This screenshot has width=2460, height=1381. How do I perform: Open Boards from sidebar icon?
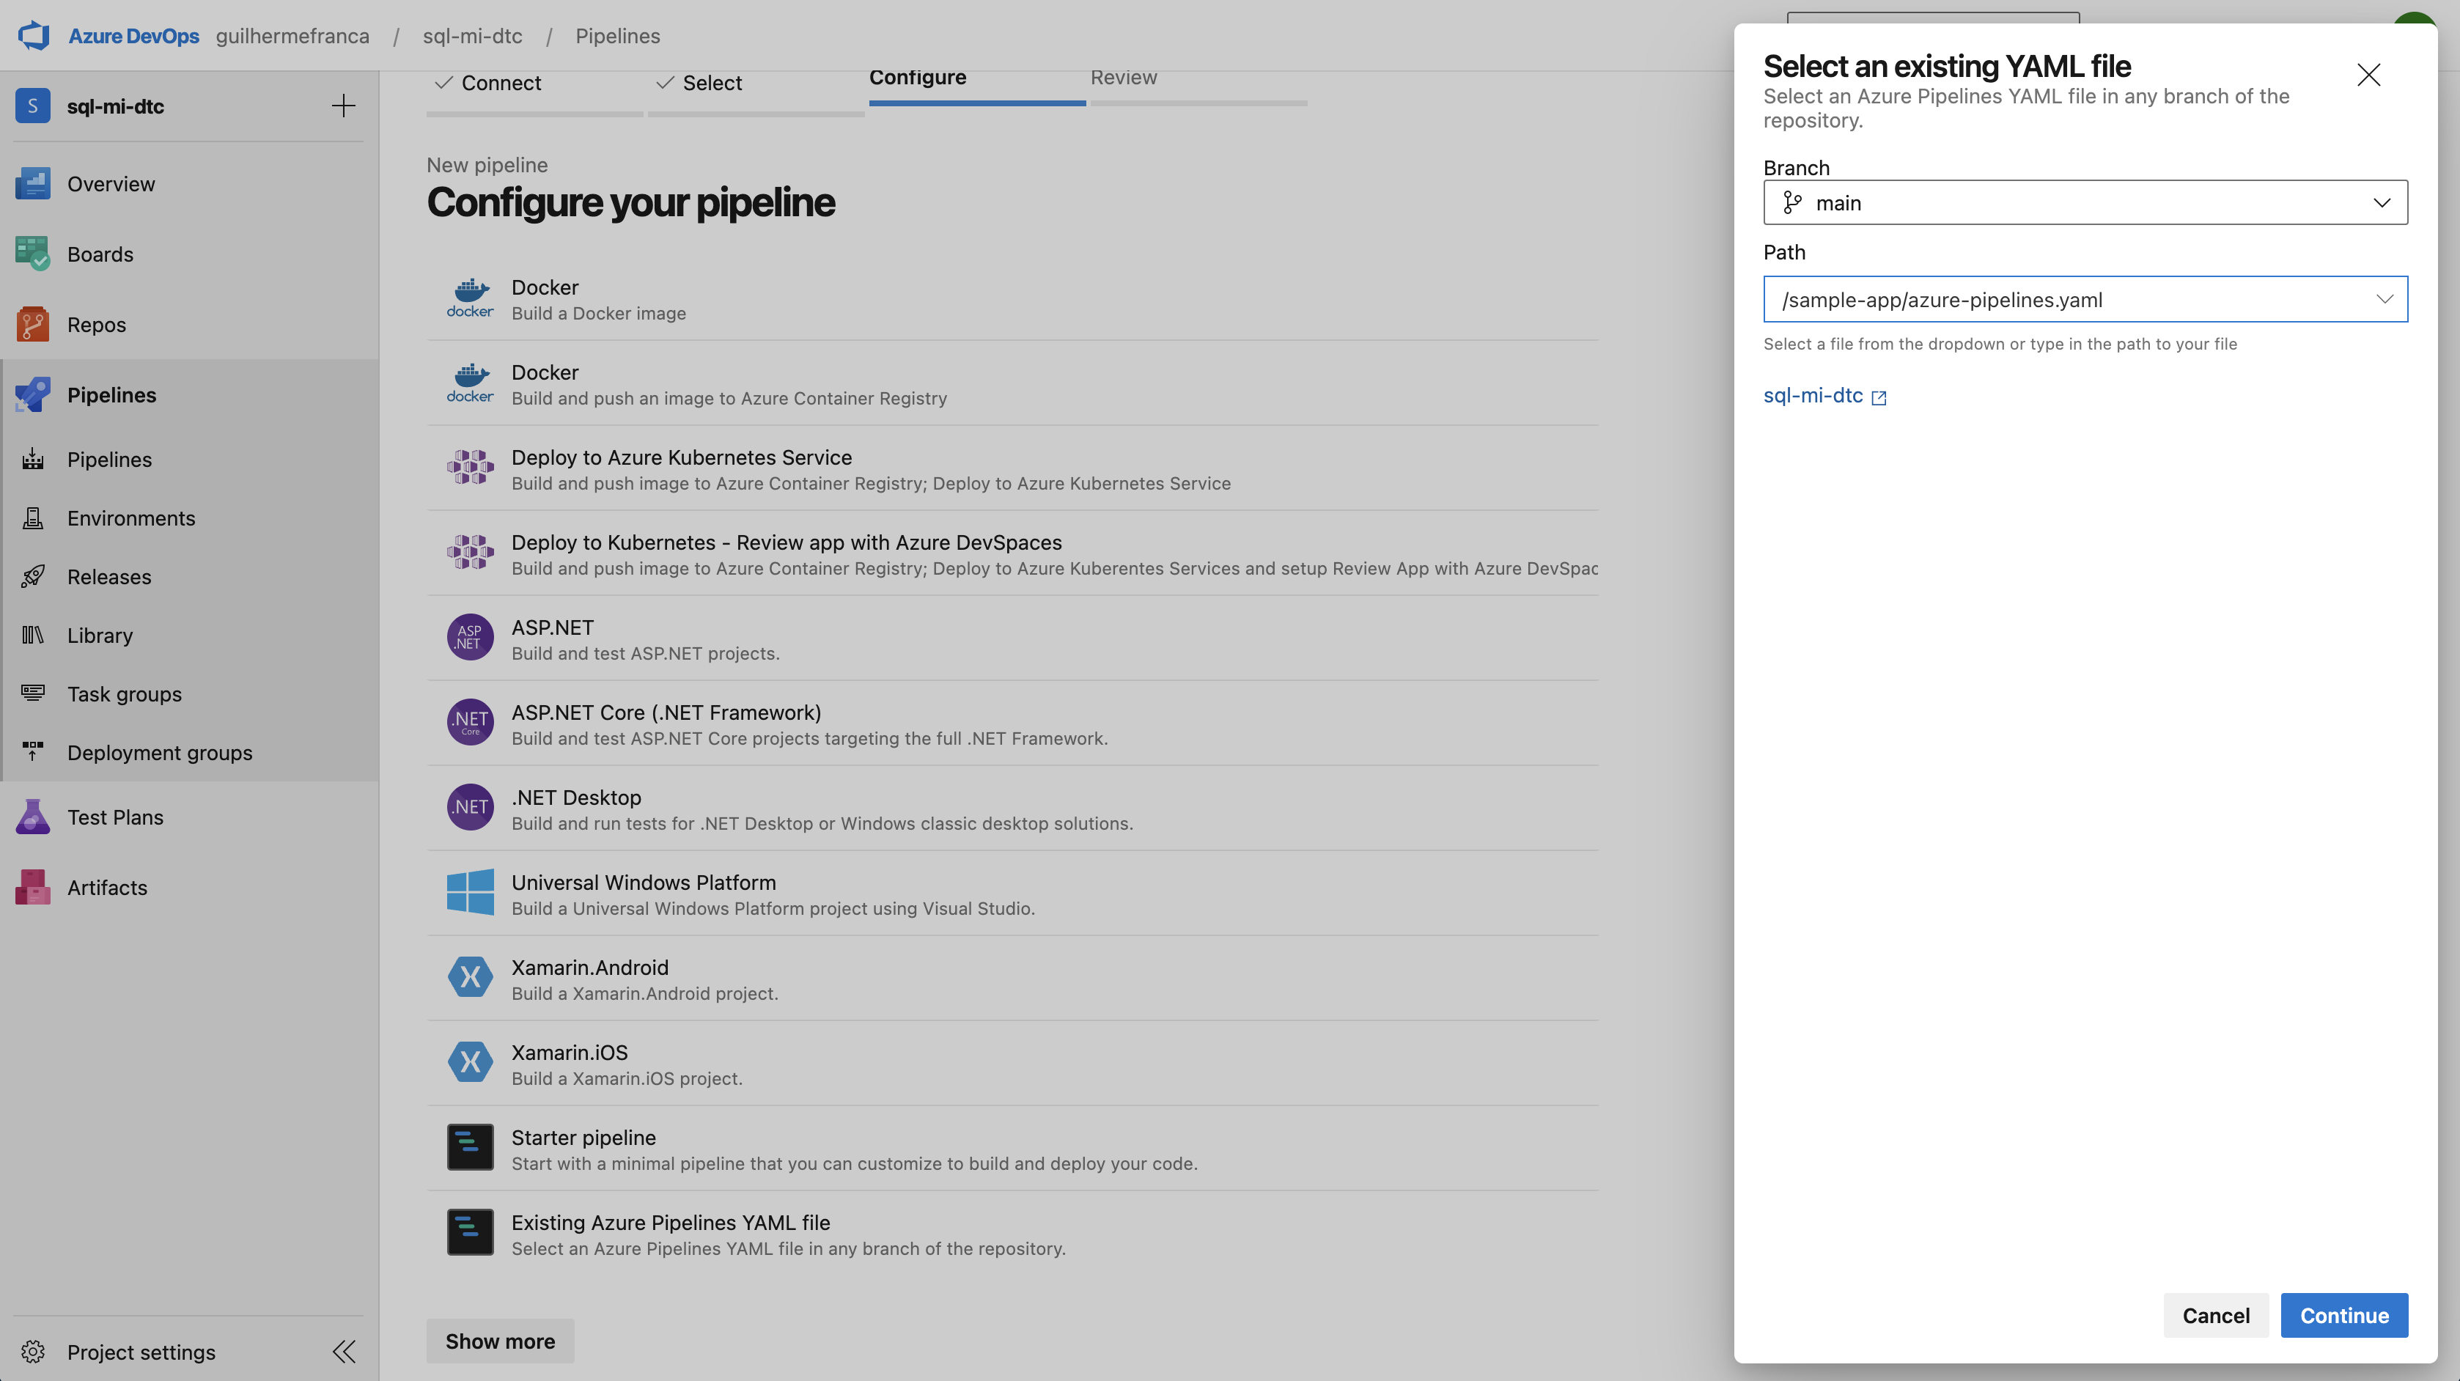pos(32,254)
